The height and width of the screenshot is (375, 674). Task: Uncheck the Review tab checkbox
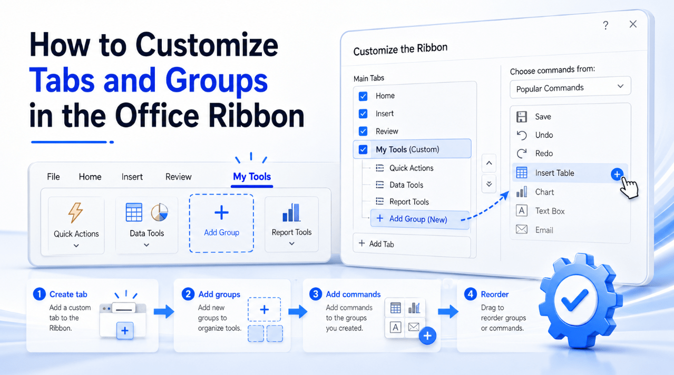pos(363,131)
